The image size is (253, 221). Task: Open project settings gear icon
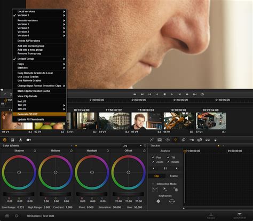[17, 216]
